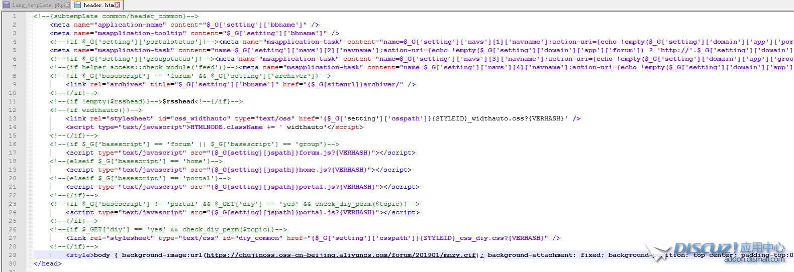794x272 pixels.
Task: Click the save-state icon on lang_template.php tab
Action: tap(7, 5)
